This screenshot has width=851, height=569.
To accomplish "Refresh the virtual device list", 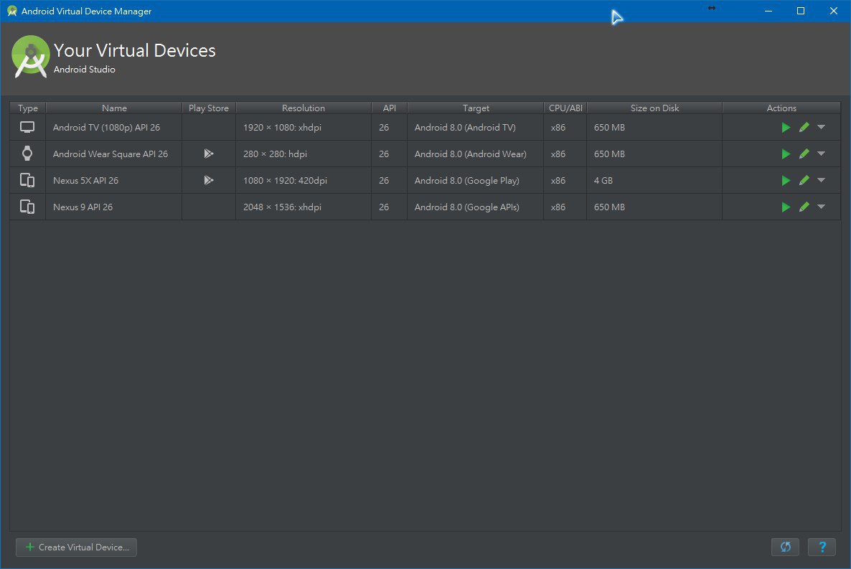I will coord(785,547).
